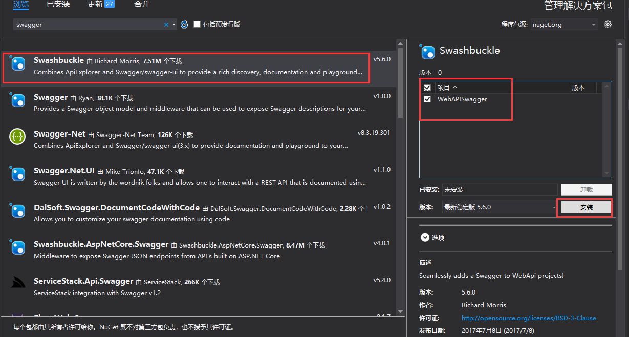Click the disabled Uninstall button

click(x=587, y=190)
